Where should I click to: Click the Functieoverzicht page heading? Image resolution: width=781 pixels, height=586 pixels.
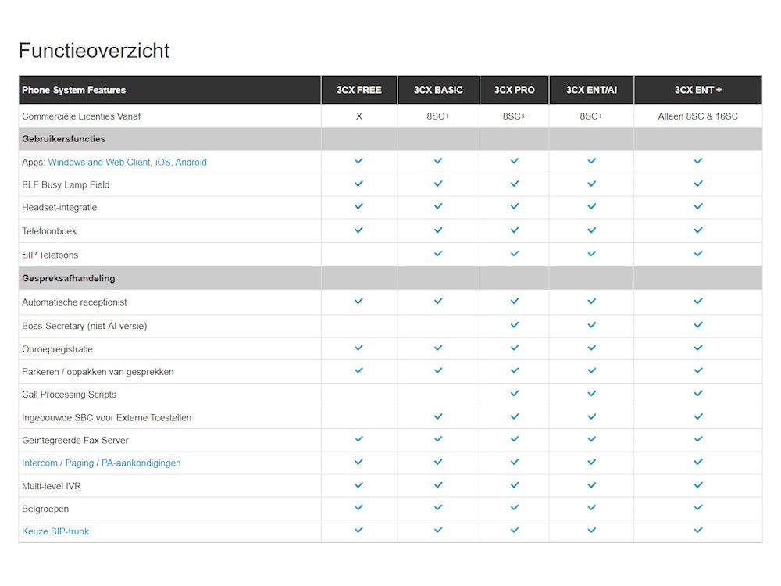pos(95,50)
